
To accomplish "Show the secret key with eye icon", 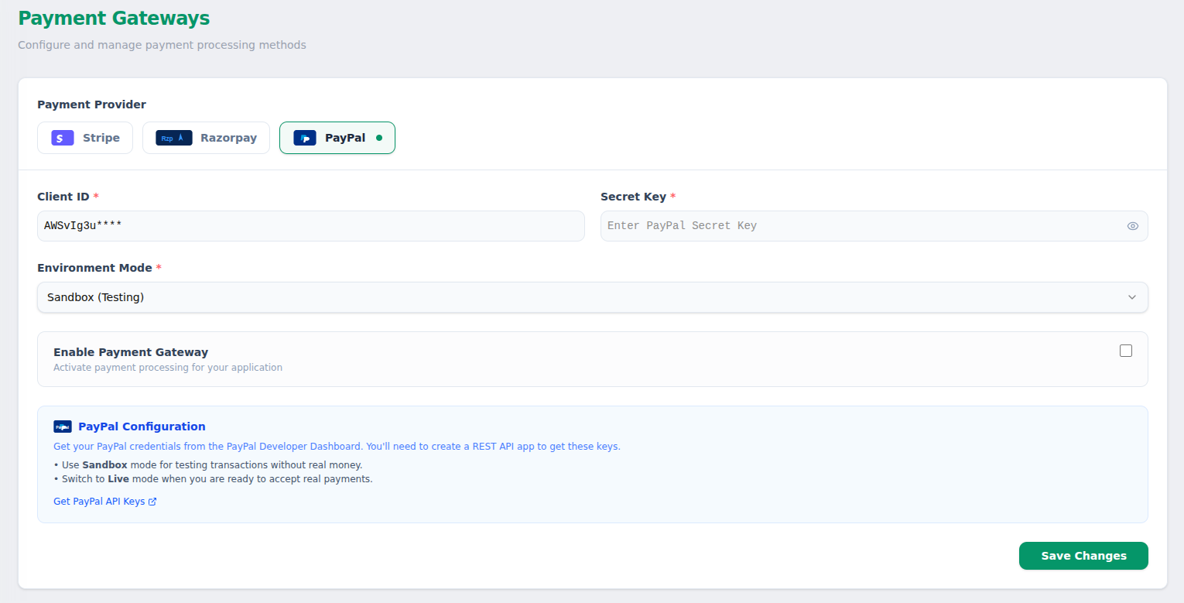I will pos(1133,226).
